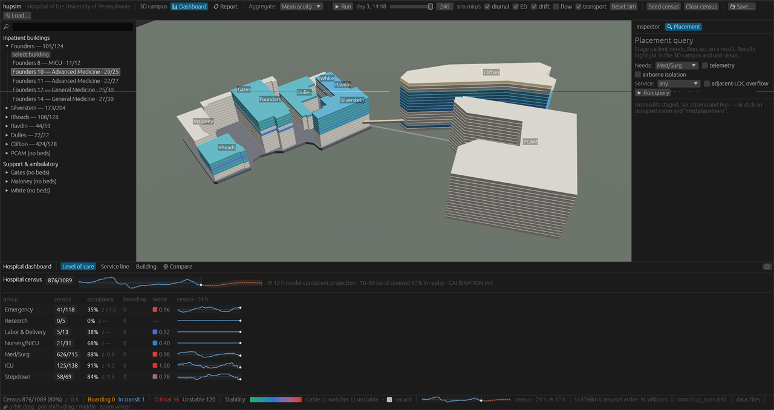Click the hospital census trend chart
The width and height of the screenshot is (774, 410).
click(x=171, y=282)
